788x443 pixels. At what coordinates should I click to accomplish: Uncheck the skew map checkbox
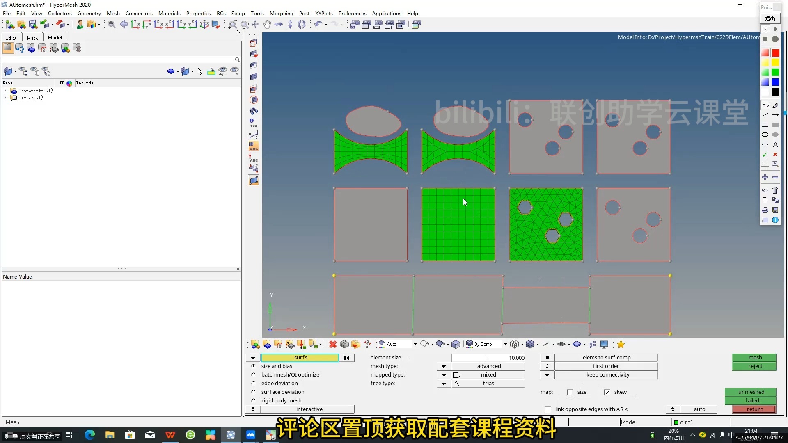pos(607,393)
